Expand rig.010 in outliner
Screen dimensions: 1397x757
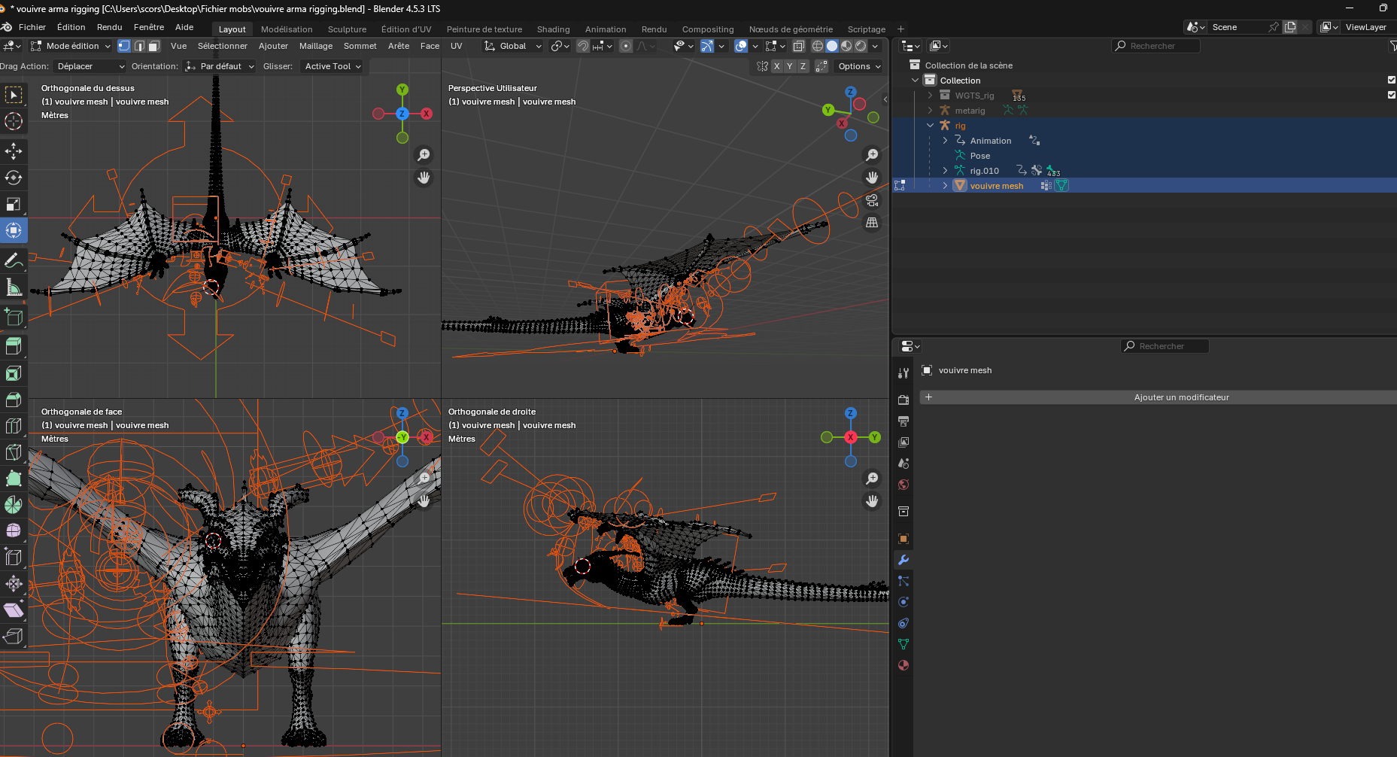(x=945, y=171)
